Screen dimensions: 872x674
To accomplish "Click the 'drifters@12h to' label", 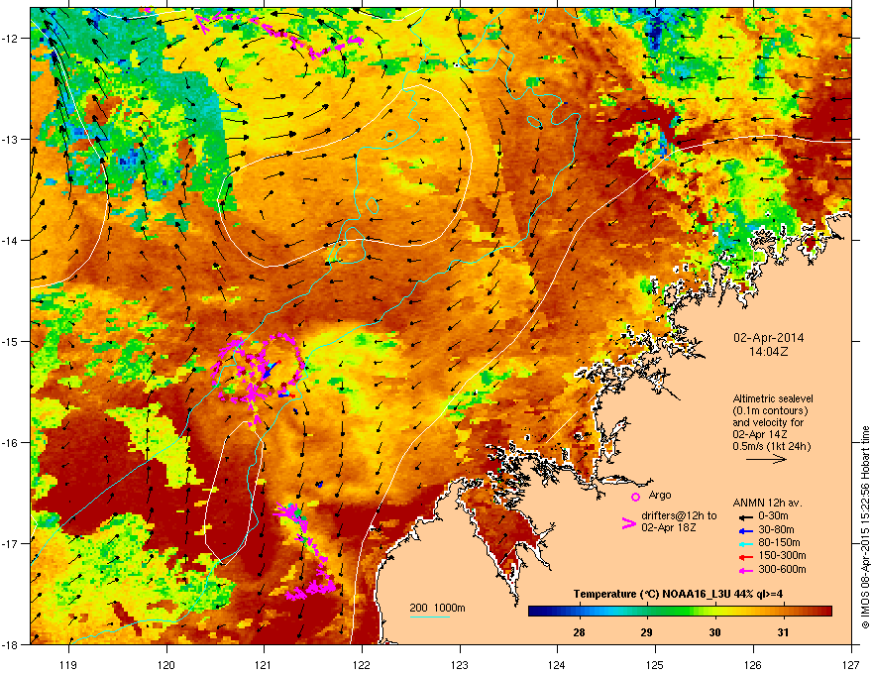I will pyautogui.click(x=679, y=516).
